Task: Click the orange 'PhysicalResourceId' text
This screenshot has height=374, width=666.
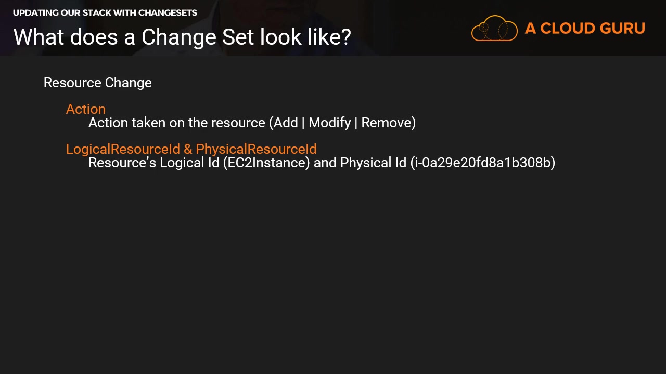Action: (x=256, y=149)
